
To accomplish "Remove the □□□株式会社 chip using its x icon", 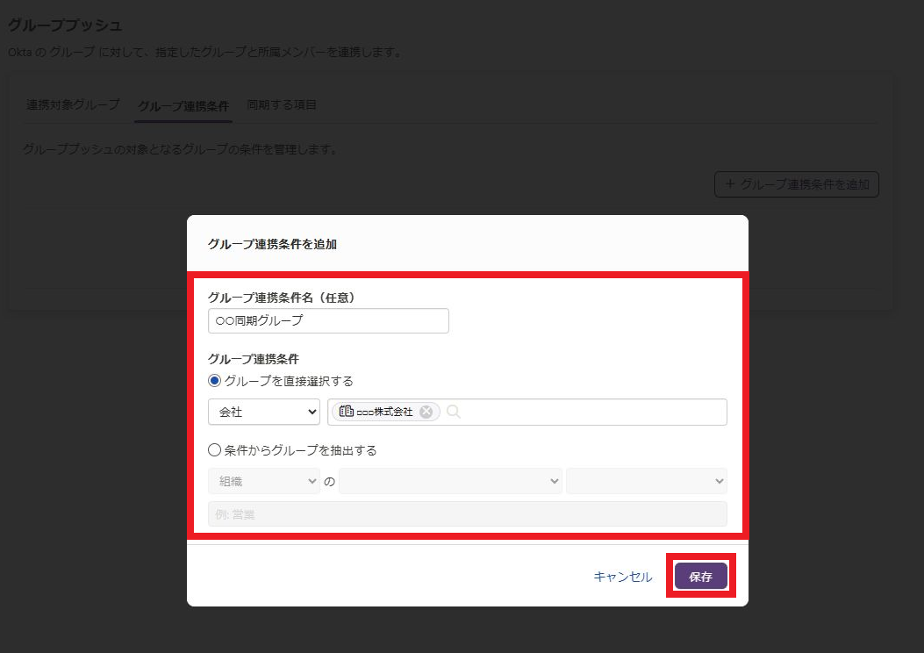I will click(x=426, y=412).
